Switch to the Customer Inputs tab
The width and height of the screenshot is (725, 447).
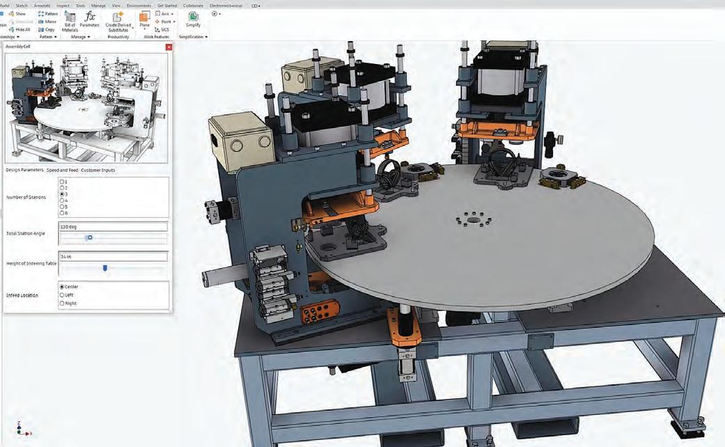pyautogui.click(x=98, y=170)
